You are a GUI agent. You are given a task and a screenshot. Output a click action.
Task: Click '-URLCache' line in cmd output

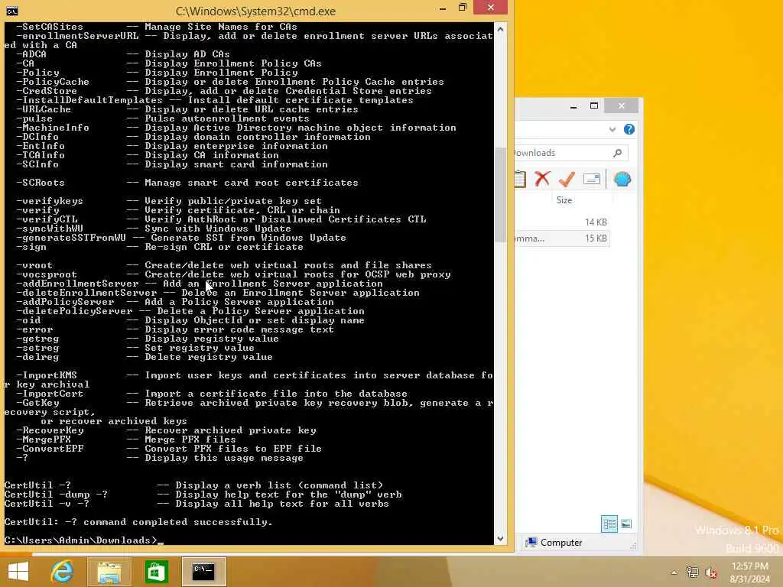point(187,109)
